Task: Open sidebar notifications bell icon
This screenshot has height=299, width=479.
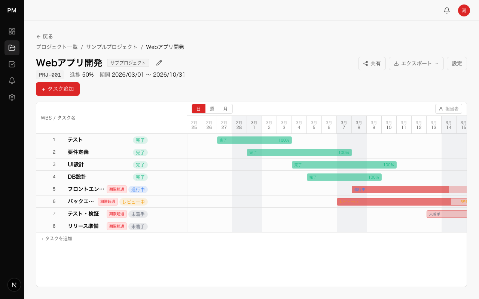Action: pos(12,81)
